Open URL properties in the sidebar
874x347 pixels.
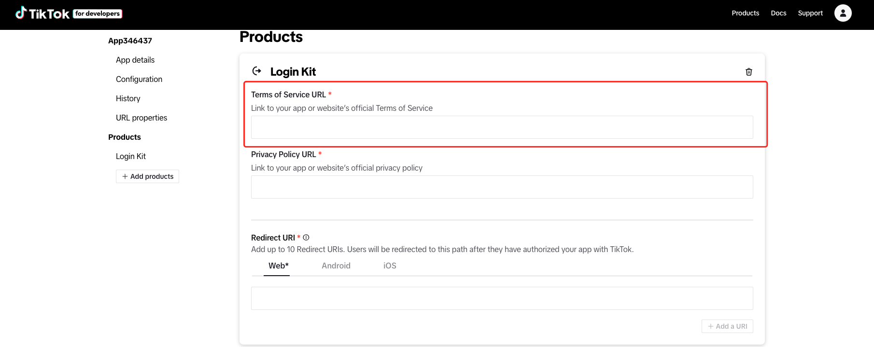pyautogui.click(x=141, y=118)
